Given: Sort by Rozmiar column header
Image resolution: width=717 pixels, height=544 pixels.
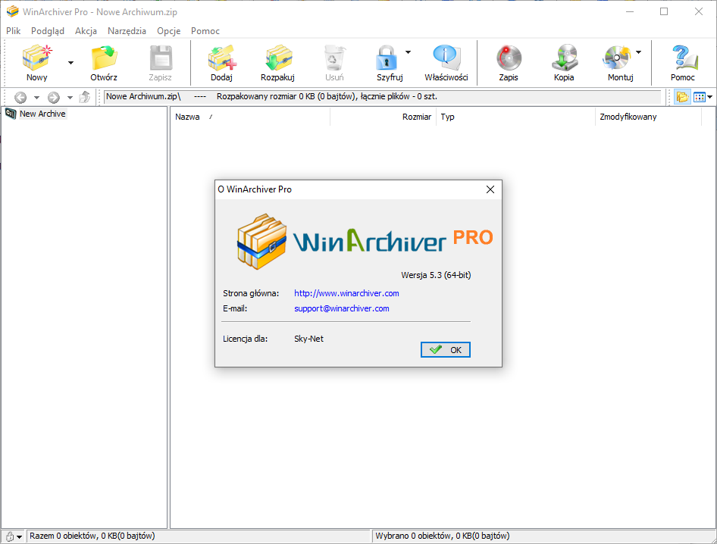Looking at the screenshot, I should point(384,117).
